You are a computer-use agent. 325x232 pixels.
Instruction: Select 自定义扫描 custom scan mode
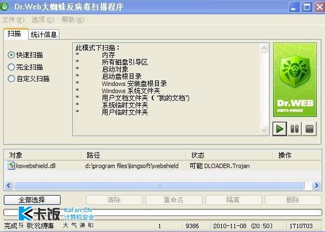tap(29, 79)
